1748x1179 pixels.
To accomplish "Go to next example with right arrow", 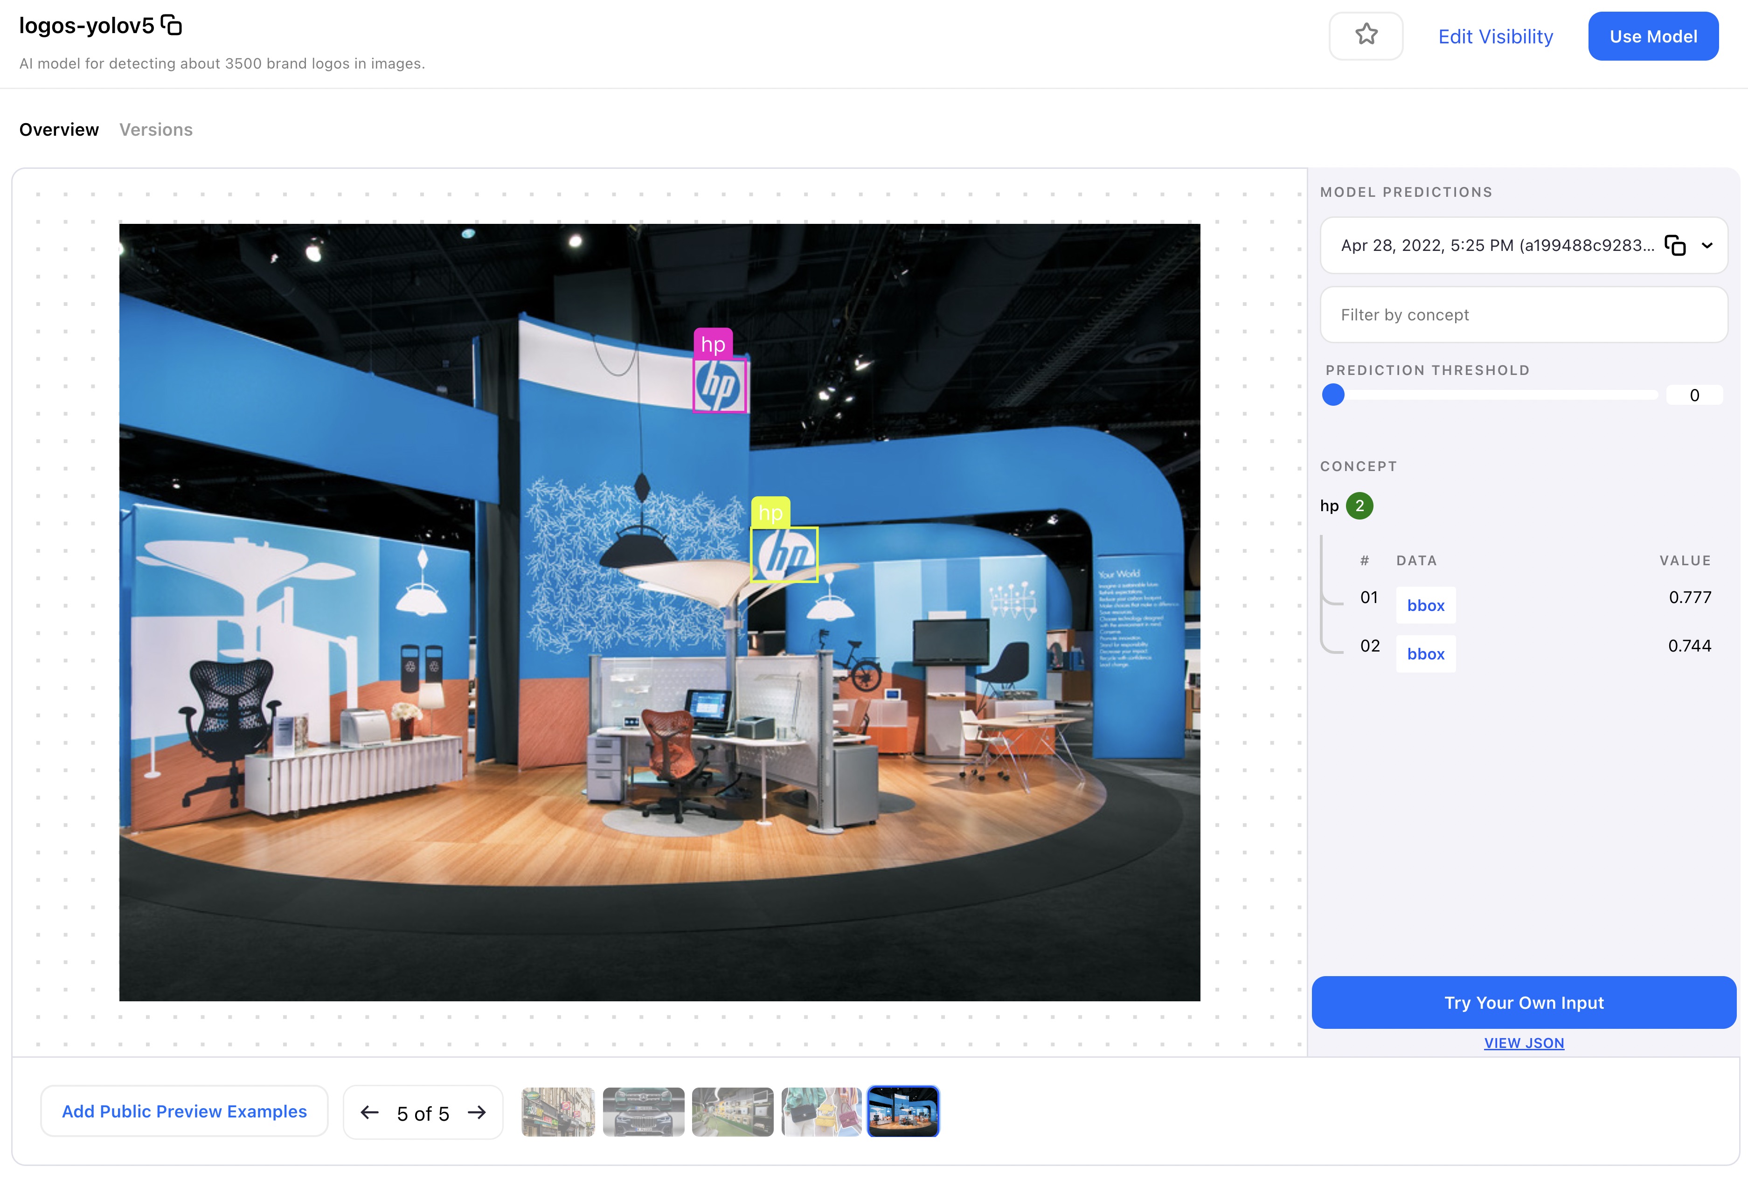I will pyautogui.click(x=477, y=1112).
